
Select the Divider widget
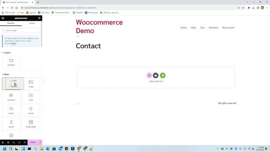coord(31,110)
